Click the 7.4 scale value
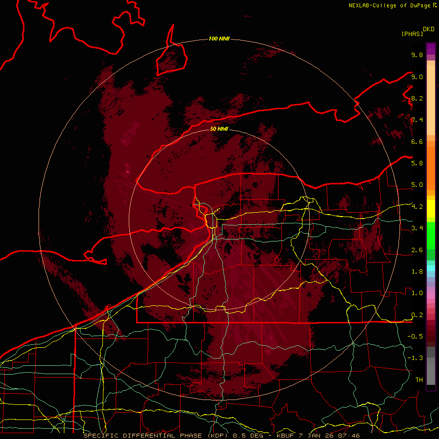Screen dimensions: 439x439 click(x=417, y=120)
